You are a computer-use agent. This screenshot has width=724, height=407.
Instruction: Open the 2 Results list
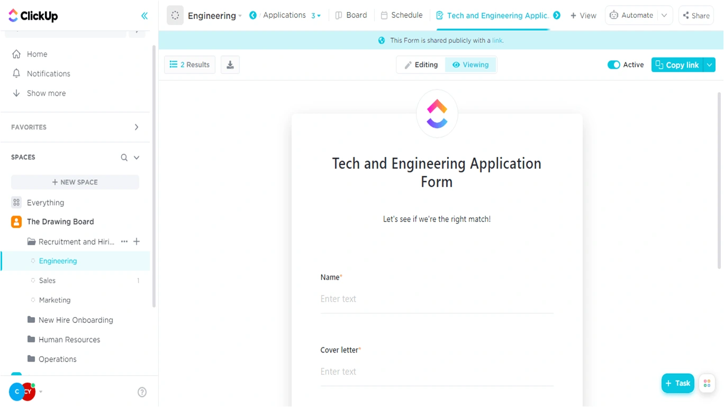189,64
